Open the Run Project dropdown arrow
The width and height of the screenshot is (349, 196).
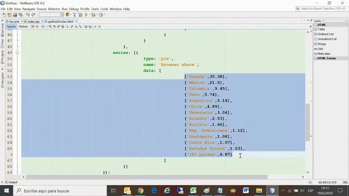click(89, 15)
